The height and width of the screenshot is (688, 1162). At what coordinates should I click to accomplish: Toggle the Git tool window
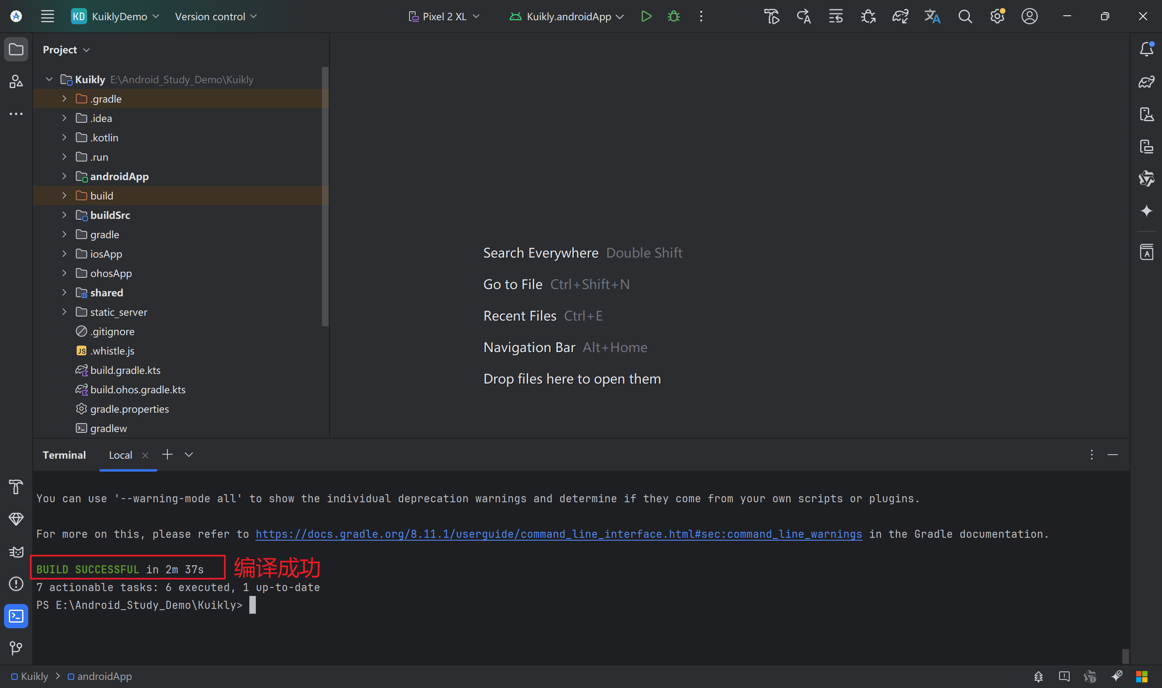(16, 648)
